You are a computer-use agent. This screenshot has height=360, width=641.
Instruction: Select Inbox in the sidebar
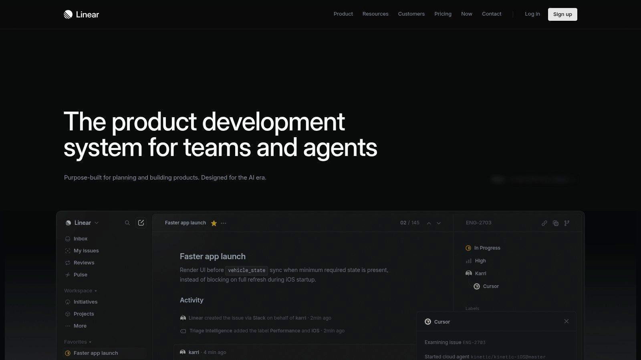pos(80,239)
